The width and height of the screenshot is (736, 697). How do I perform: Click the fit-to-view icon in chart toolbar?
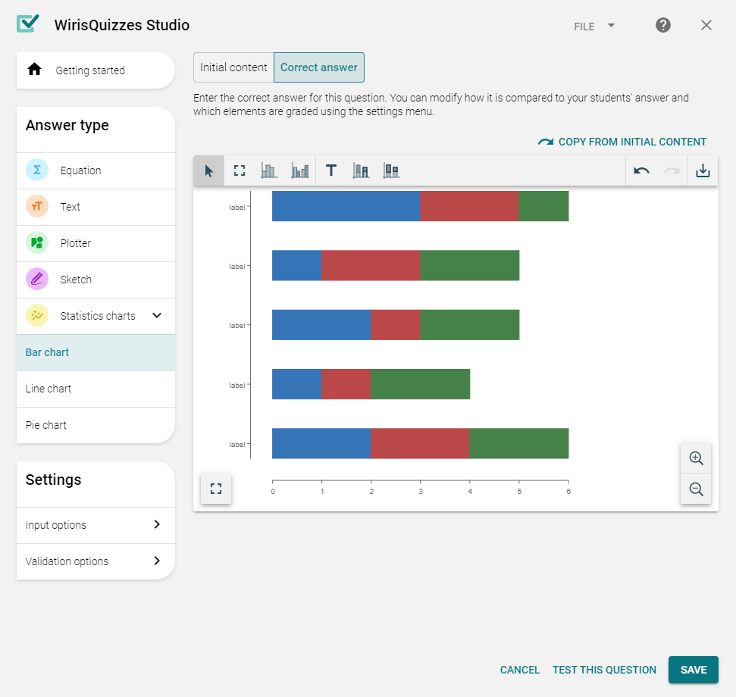pyautogui.click(x=240, y=171)
